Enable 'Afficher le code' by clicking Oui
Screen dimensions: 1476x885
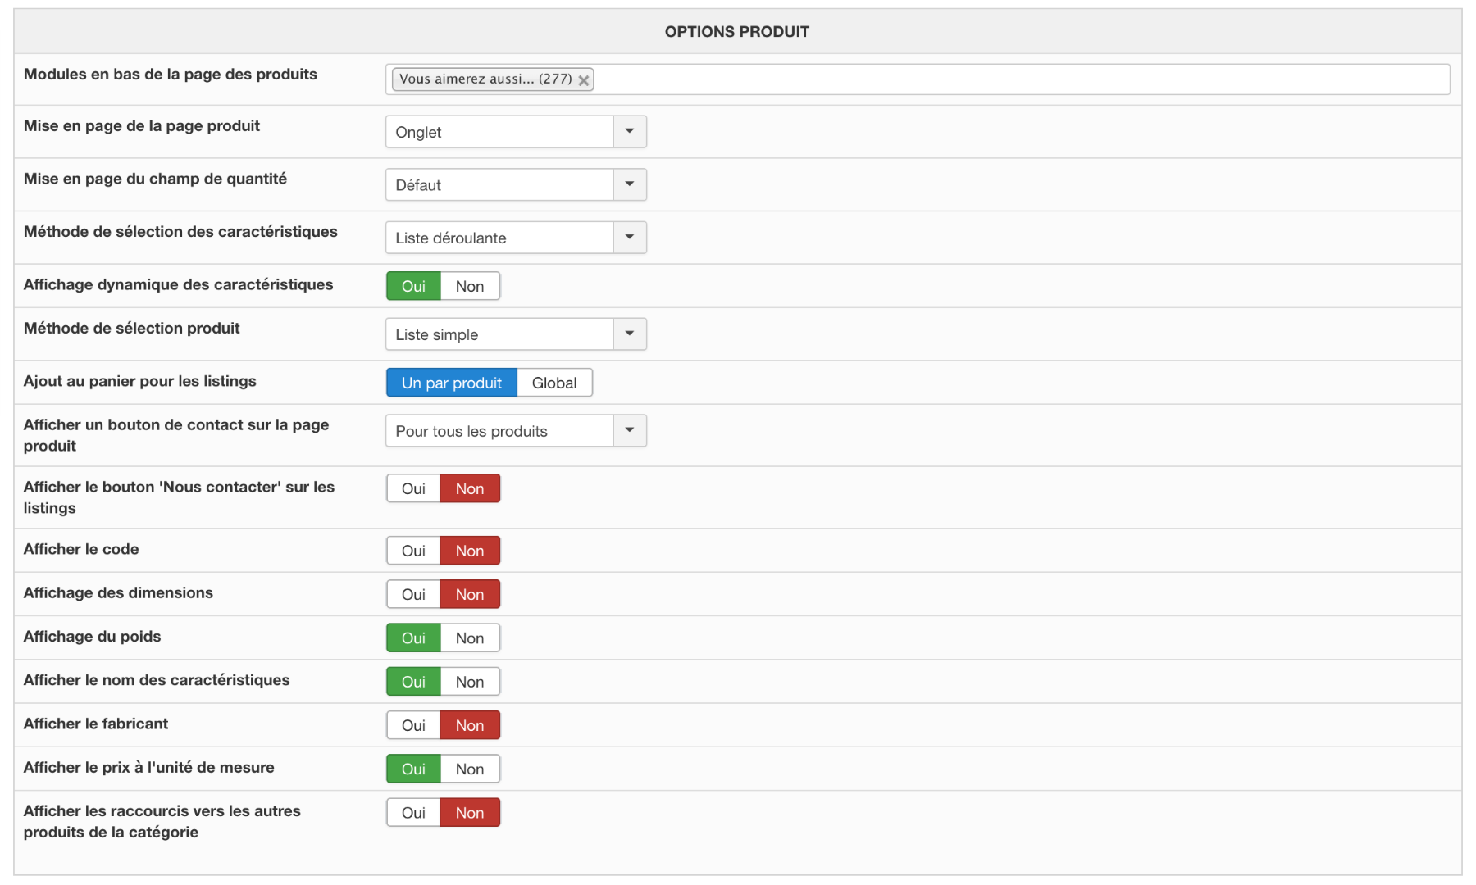tap(413, 551)
